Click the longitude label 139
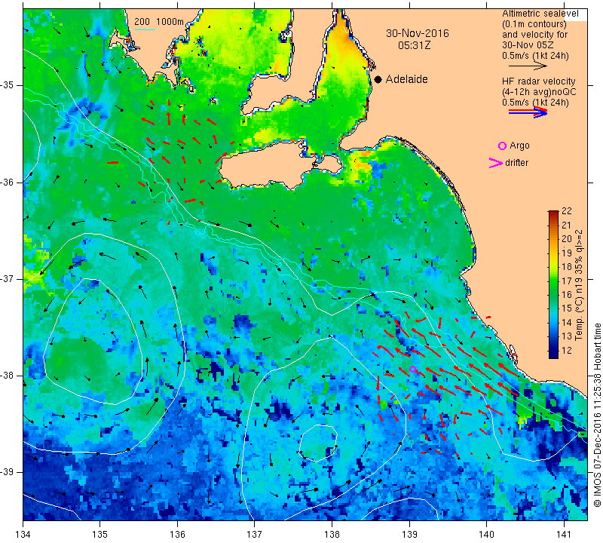The height and width of the screenshot is (543, 603). pos(409,534)
